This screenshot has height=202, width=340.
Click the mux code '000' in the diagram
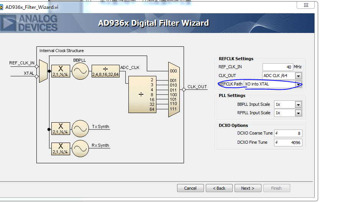tap(173, 71)
